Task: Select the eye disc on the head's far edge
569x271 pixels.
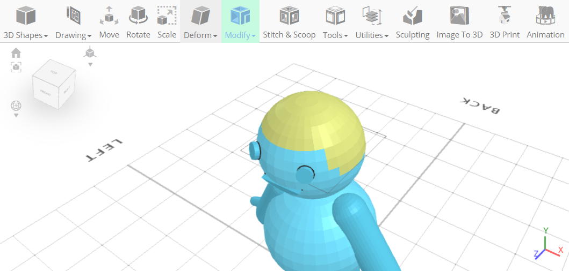Action: coord(255,150)
